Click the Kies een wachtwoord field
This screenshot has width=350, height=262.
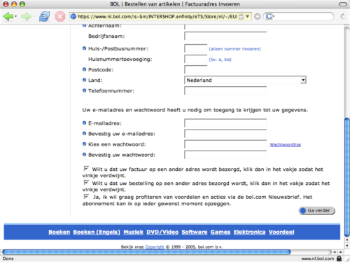point(225,144)
